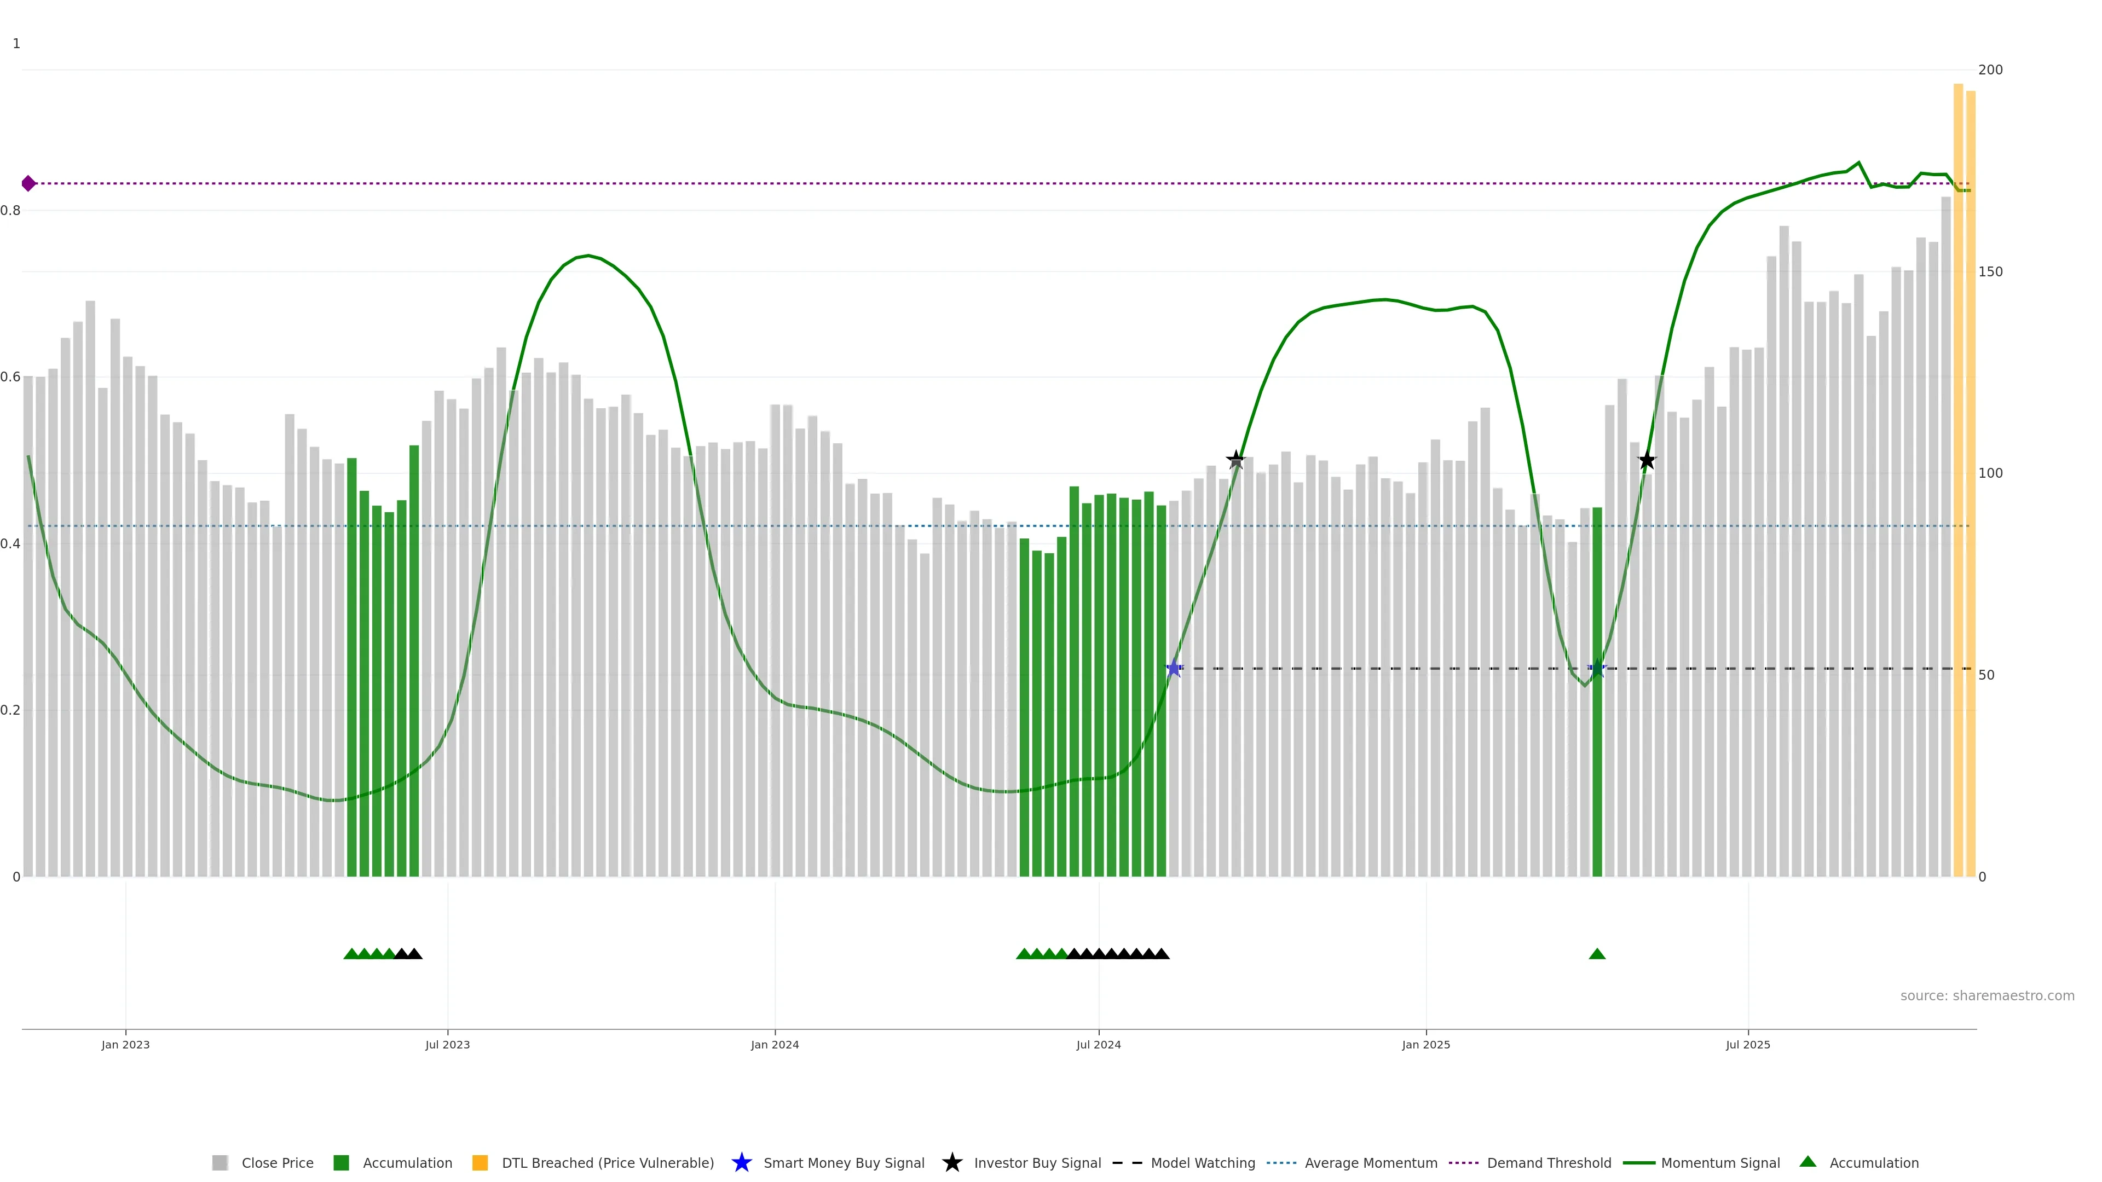2102x1182 pixels.
Task: Click the orange DTL Breached swatch in legend
Action: click(480, 1163)
